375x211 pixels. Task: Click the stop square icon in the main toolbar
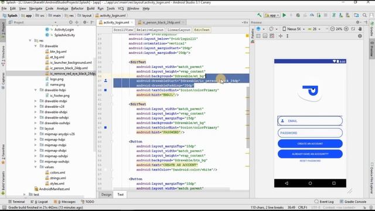tap(326, 15)
